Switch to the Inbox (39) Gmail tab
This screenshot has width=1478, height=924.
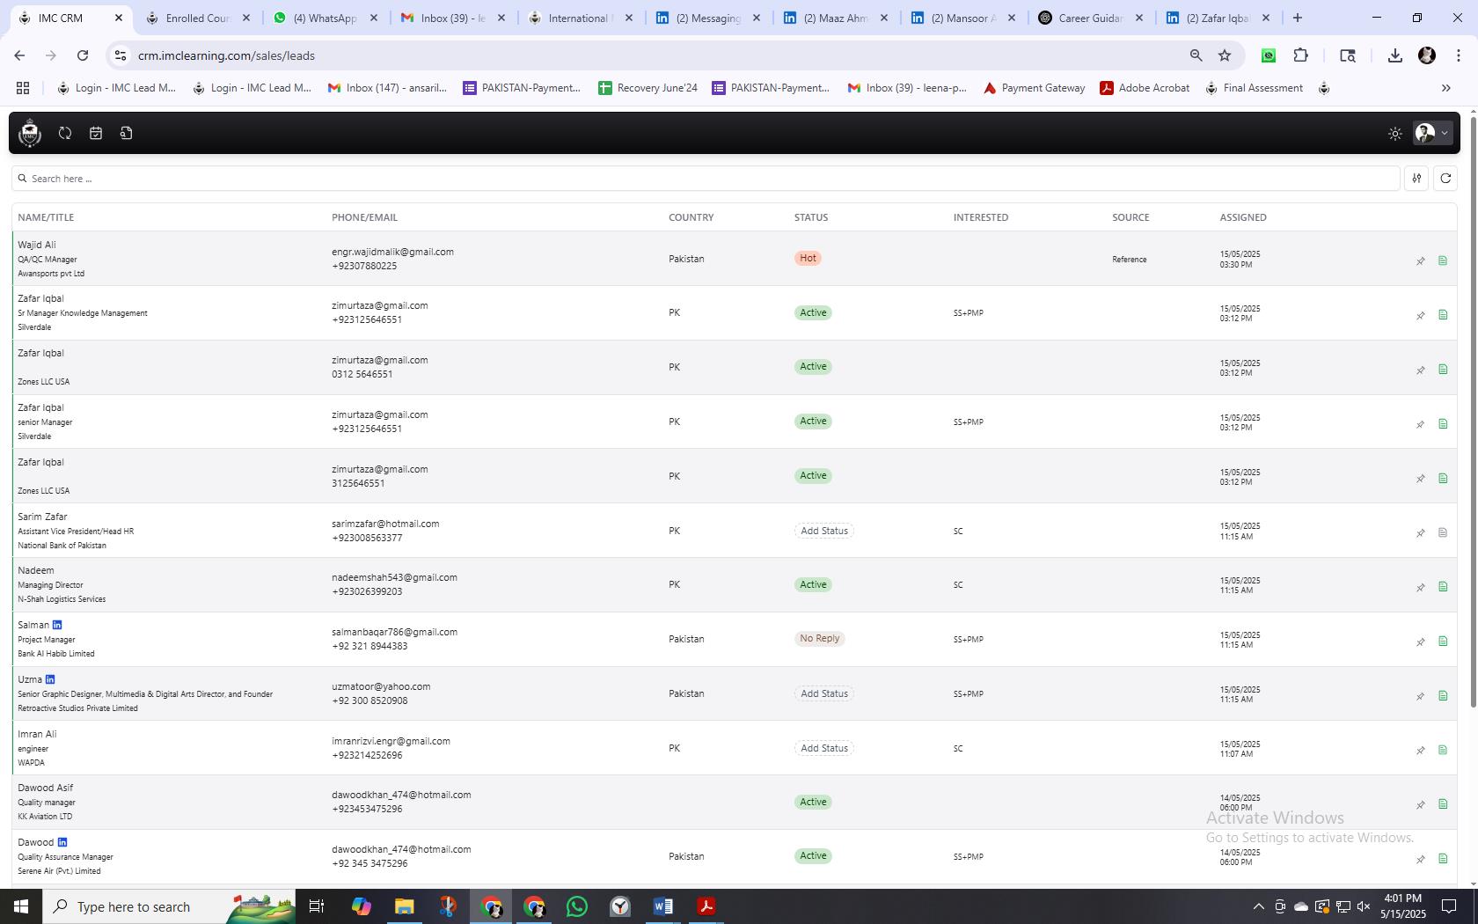tap(452, 18)
